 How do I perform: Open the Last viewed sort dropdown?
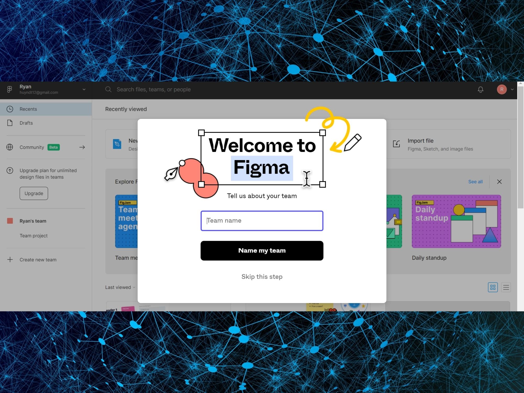tap(120, 287)
